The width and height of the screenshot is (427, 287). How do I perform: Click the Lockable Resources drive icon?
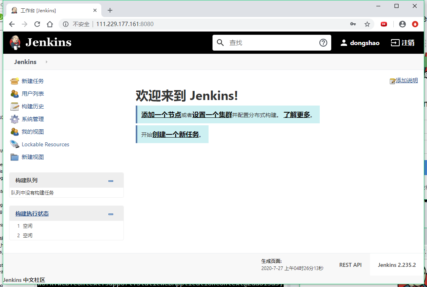tap(14, 144)
